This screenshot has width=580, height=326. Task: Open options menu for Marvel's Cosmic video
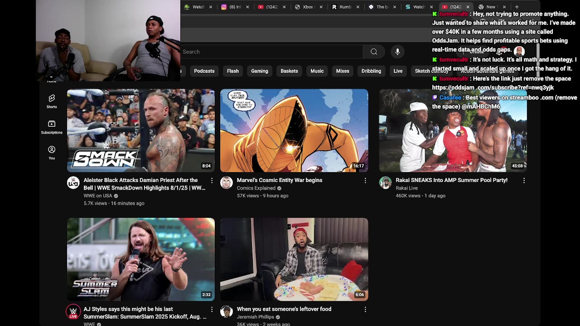click(x=365, y=181)
